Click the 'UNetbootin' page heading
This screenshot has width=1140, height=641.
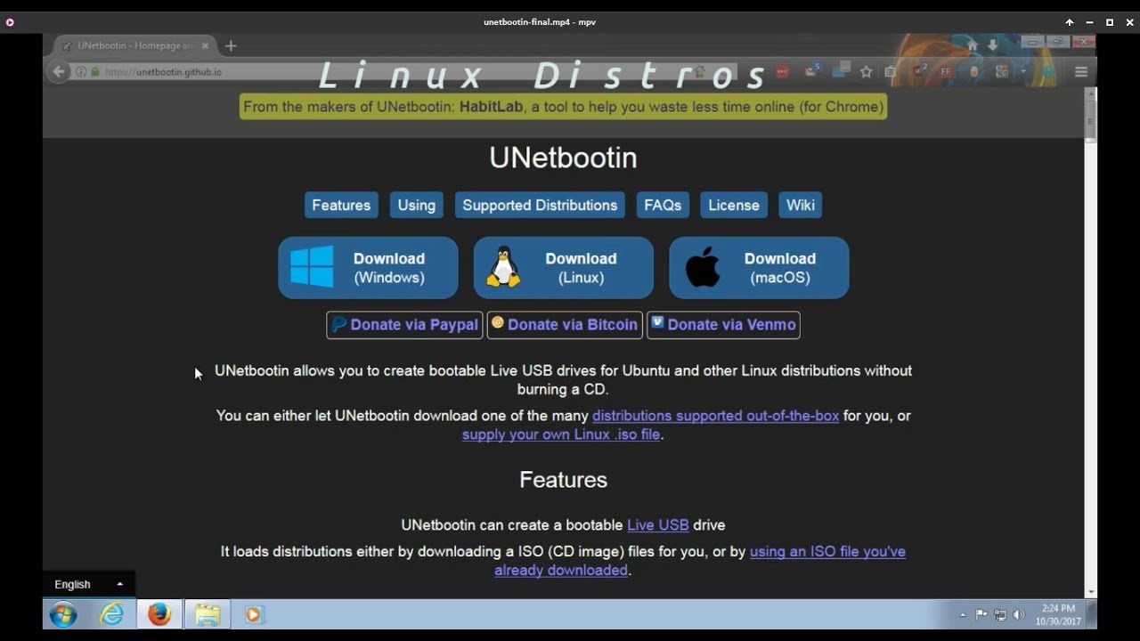[x=563, y=158]
